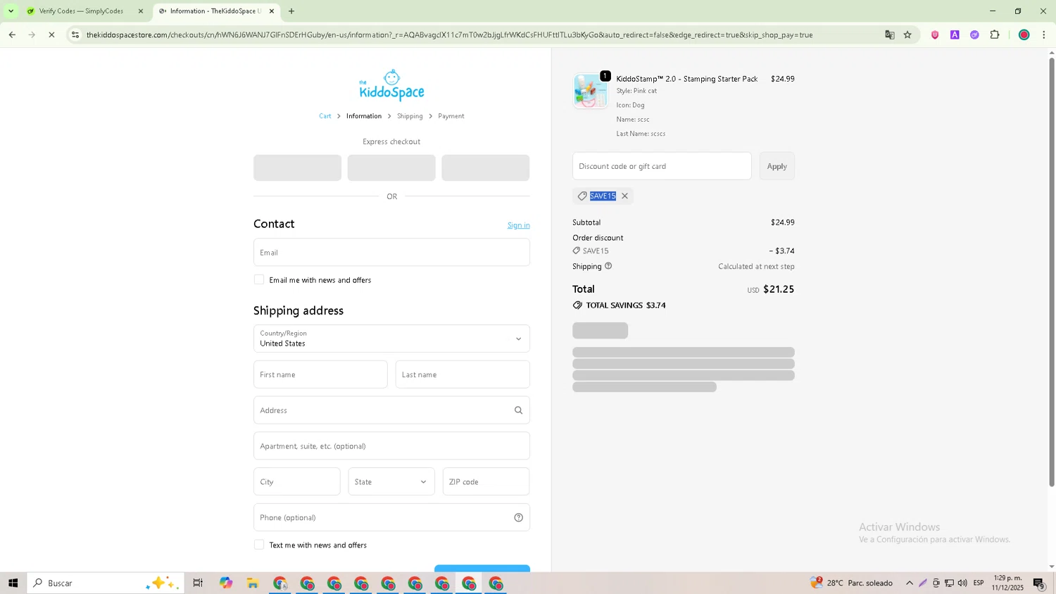This screenshot has height=594, width=1056.
Task: Tick Text me with news and offers
Action: pyautogui.click(x=259, y=545)
